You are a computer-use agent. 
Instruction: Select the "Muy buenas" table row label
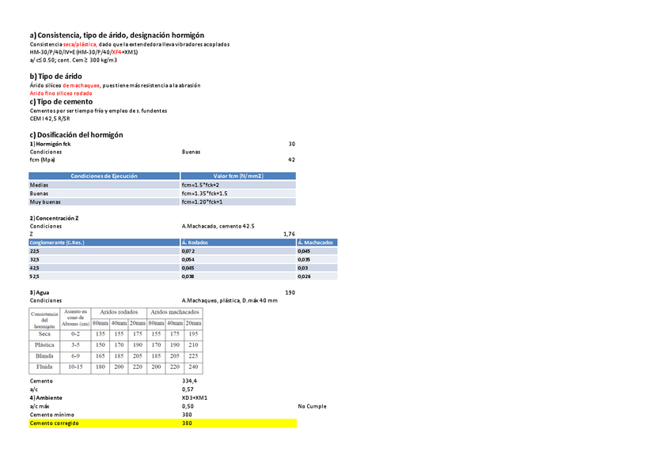45,202
